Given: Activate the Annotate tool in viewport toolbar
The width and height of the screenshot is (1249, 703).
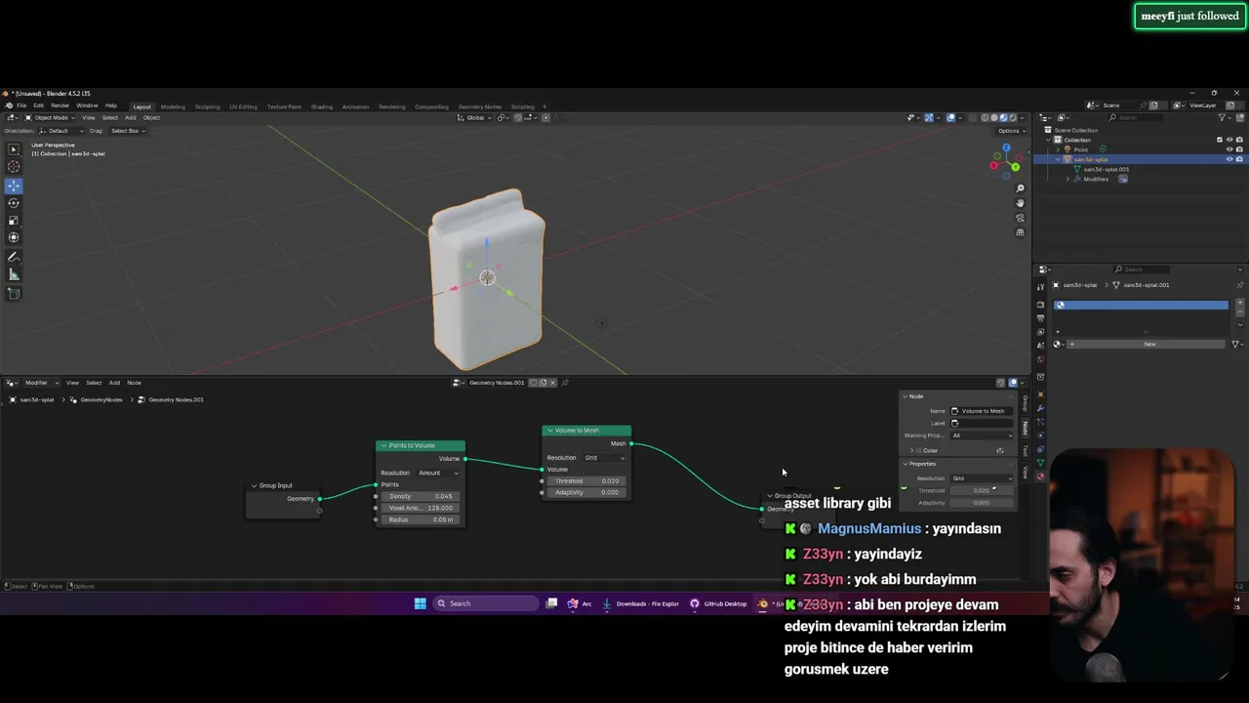Looking at the screenshot, I should tap(14, 258).
